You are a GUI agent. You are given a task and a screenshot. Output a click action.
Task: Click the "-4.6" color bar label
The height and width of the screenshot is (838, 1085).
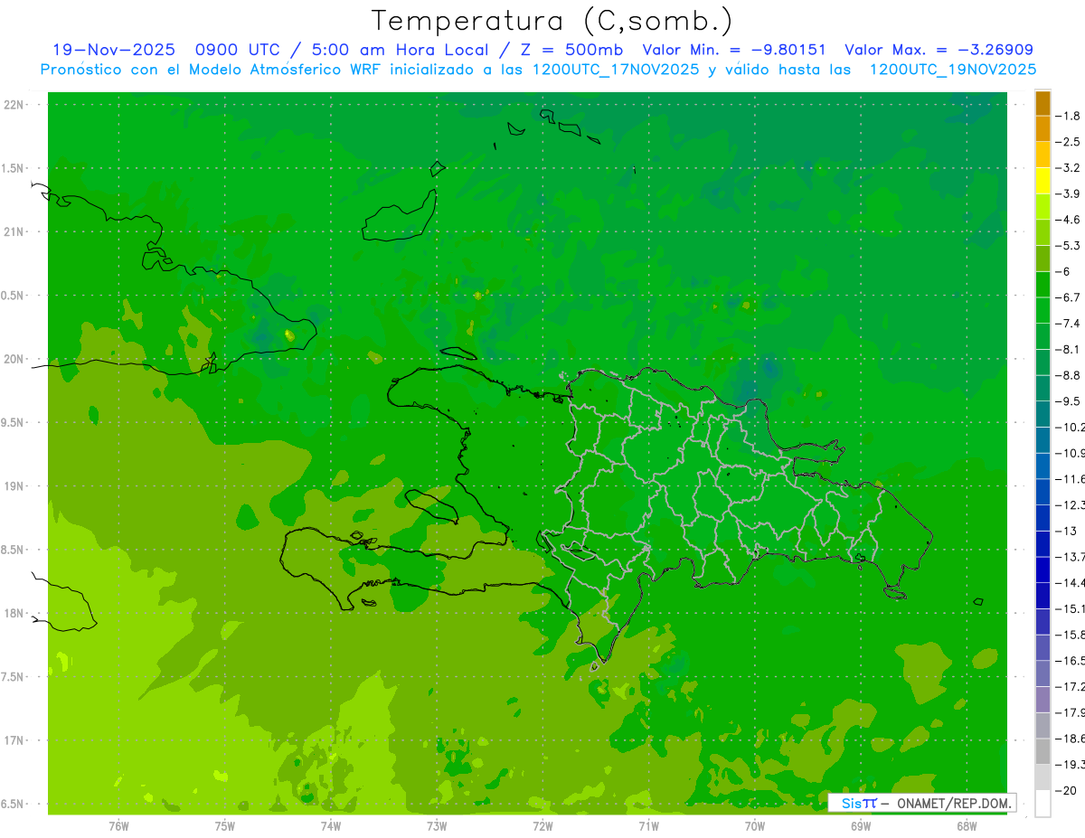(x=1069, y=220)
